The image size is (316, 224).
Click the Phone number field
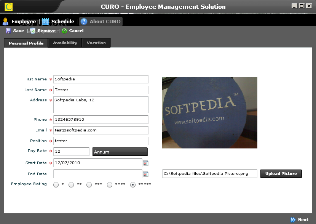101,120
